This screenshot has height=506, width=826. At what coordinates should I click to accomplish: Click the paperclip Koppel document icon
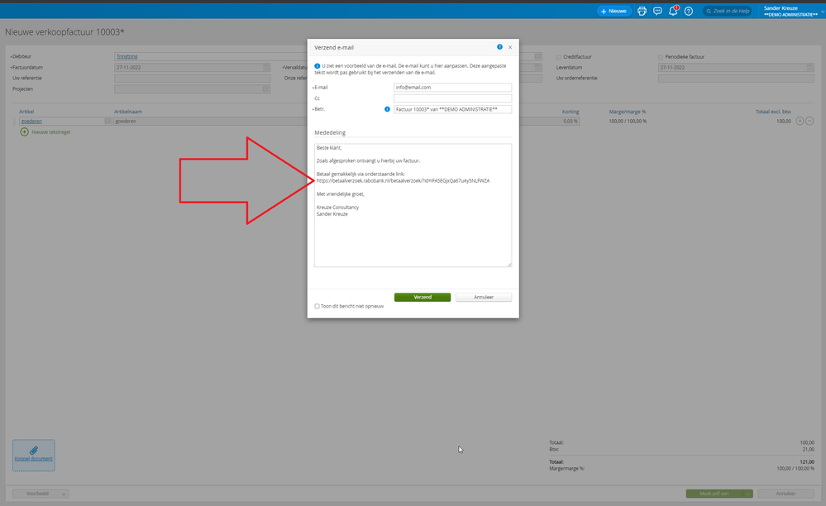click(x=34, y=450)
